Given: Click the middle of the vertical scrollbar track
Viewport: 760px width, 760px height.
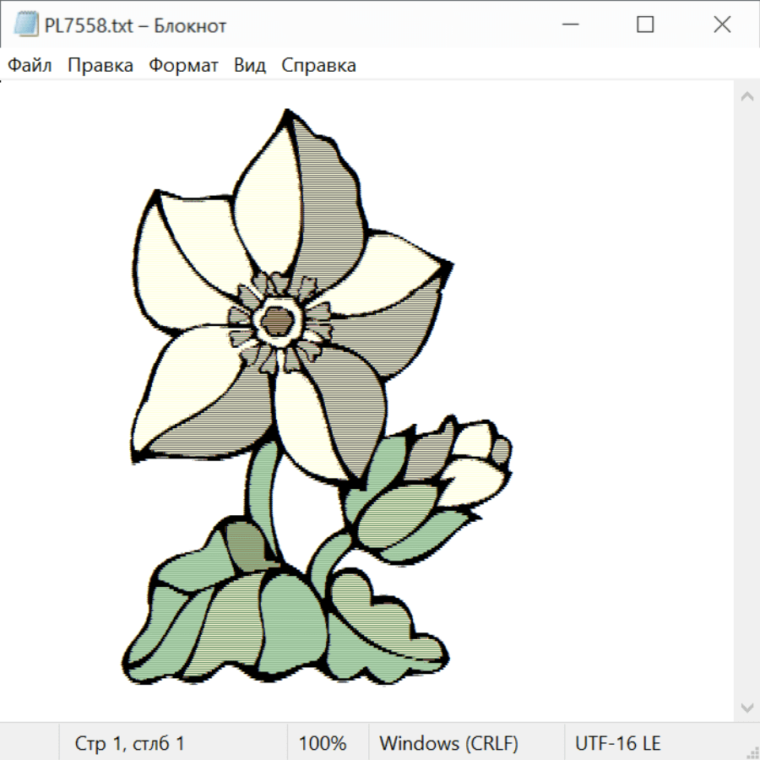Looking at the screenshot, I should (746, 401).
